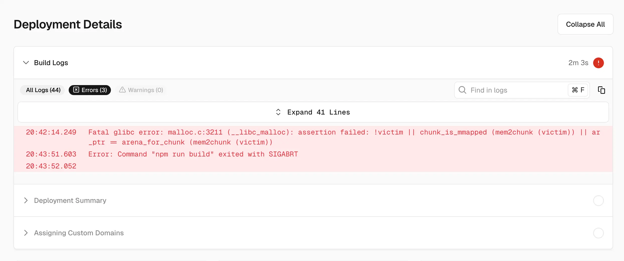Select the Errors (3) filter

click(90, 90)
